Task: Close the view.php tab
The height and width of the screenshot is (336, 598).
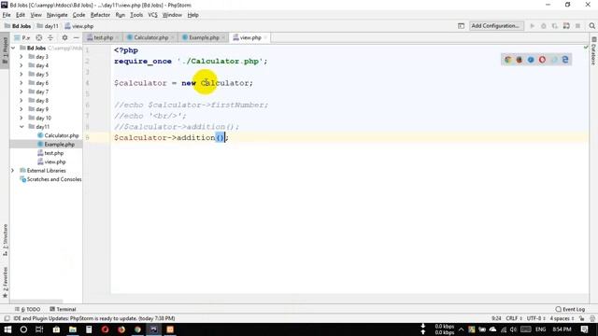Action: pyautogui.click(x=265, y=37)
